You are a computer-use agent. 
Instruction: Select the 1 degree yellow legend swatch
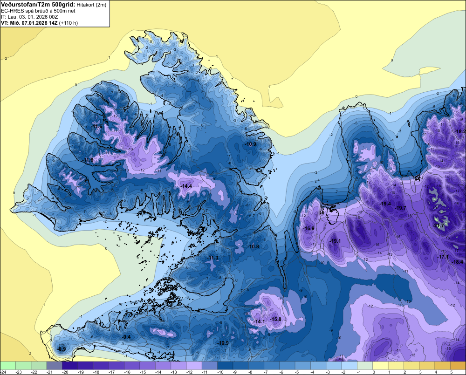coord(396,365)
